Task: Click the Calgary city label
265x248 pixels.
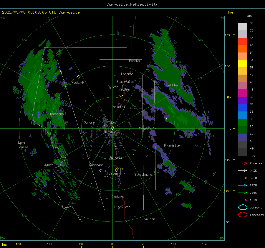Action: pyautogui.click(x=115, y=173)
